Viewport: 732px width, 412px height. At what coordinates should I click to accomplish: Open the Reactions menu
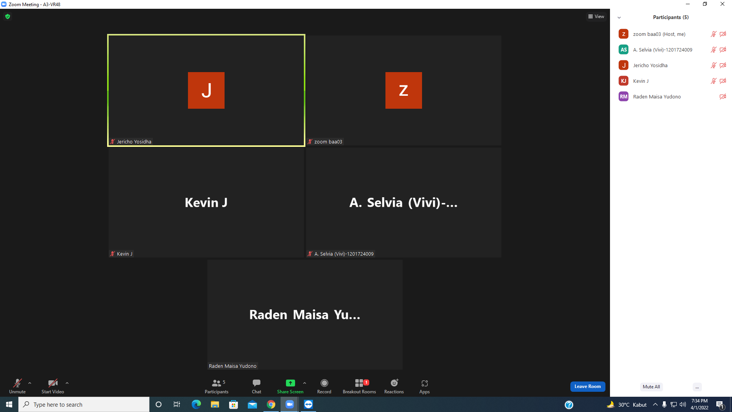click(x=394, y=386)
